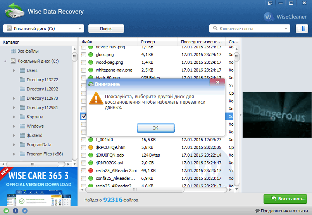Open the Локальный диск (C:) drive dropdown

43,29
